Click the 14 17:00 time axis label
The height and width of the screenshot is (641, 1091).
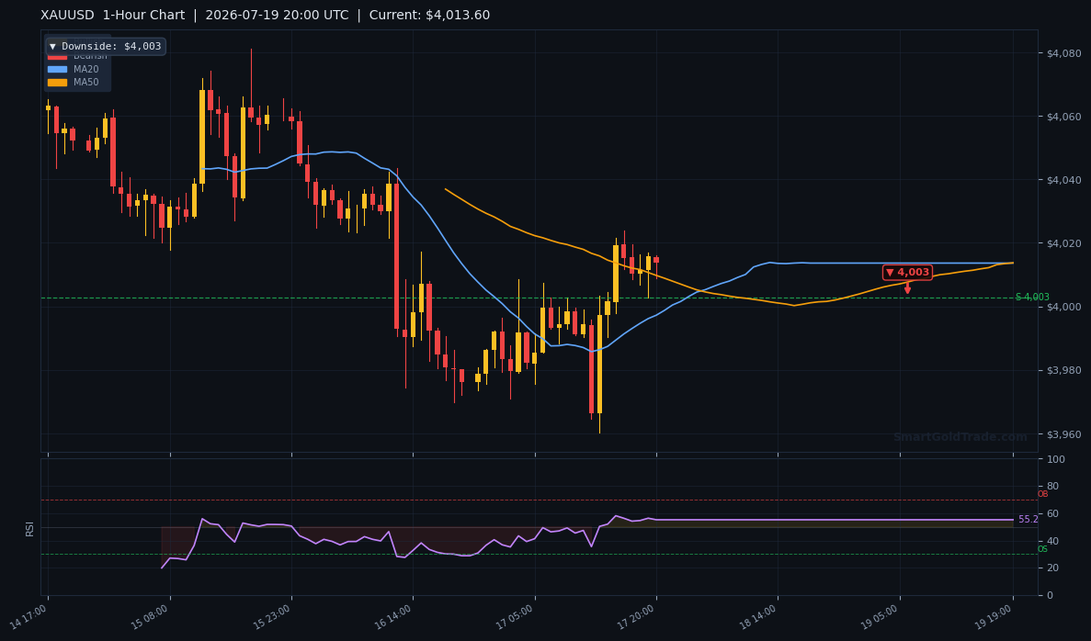(x=28, y=617)
